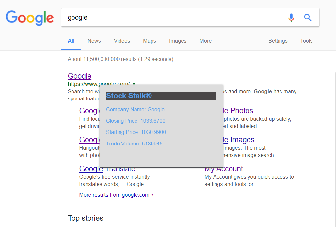The height and width of the screenshot is (227, 336).
Task: Click the Google logo
Action: pyautogui.click(x=30, y=18)
